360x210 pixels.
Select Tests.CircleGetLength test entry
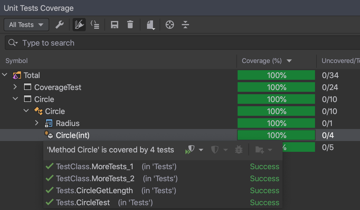(x=94, y=190)
